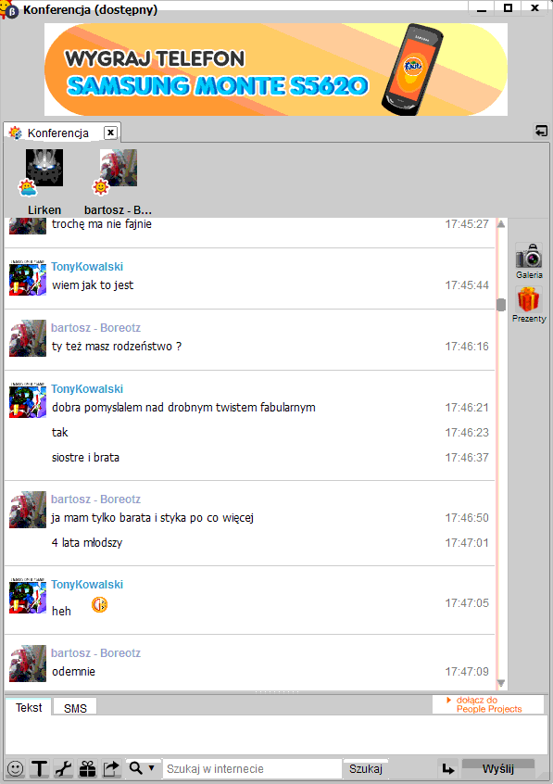553x784 pixels.
Task: Maximize the Konferencja window
Action: pos(508,8)
